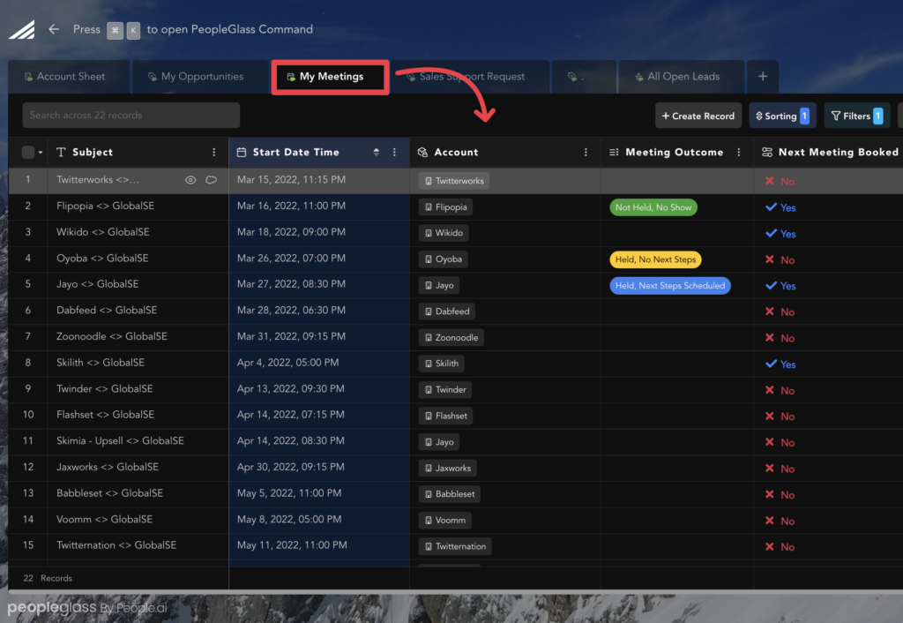Toggle Next Meeting Booked Yes for Wikido
Screen dimensions: 903x623
[780, 234]
